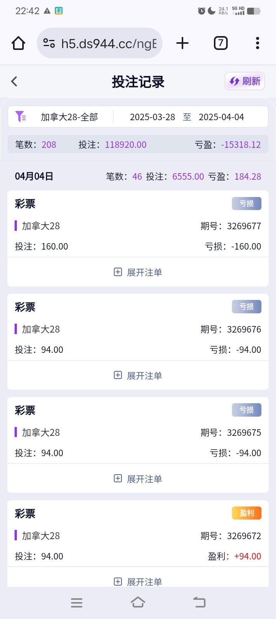Viewport: 276px width, 619px height.
Task: Open the browser three-dot menu
Action: 257,43
